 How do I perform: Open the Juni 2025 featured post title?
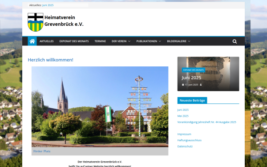(191, 77)
